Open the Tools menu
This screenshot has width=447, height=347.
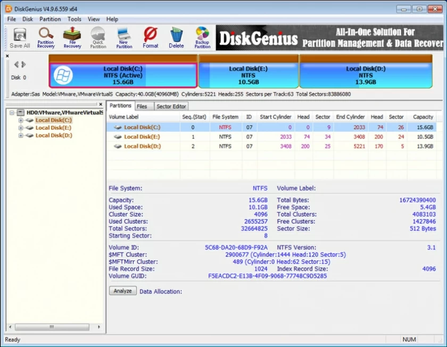click(x=74, y=19)
